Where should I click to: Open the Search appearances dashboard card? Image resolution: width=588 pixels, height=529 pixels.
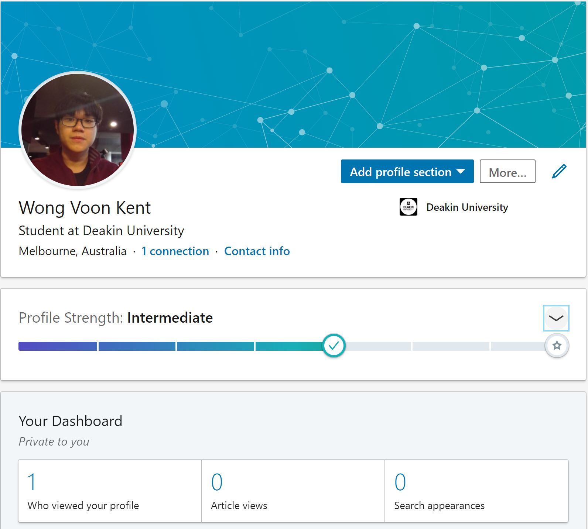[476, 491]
